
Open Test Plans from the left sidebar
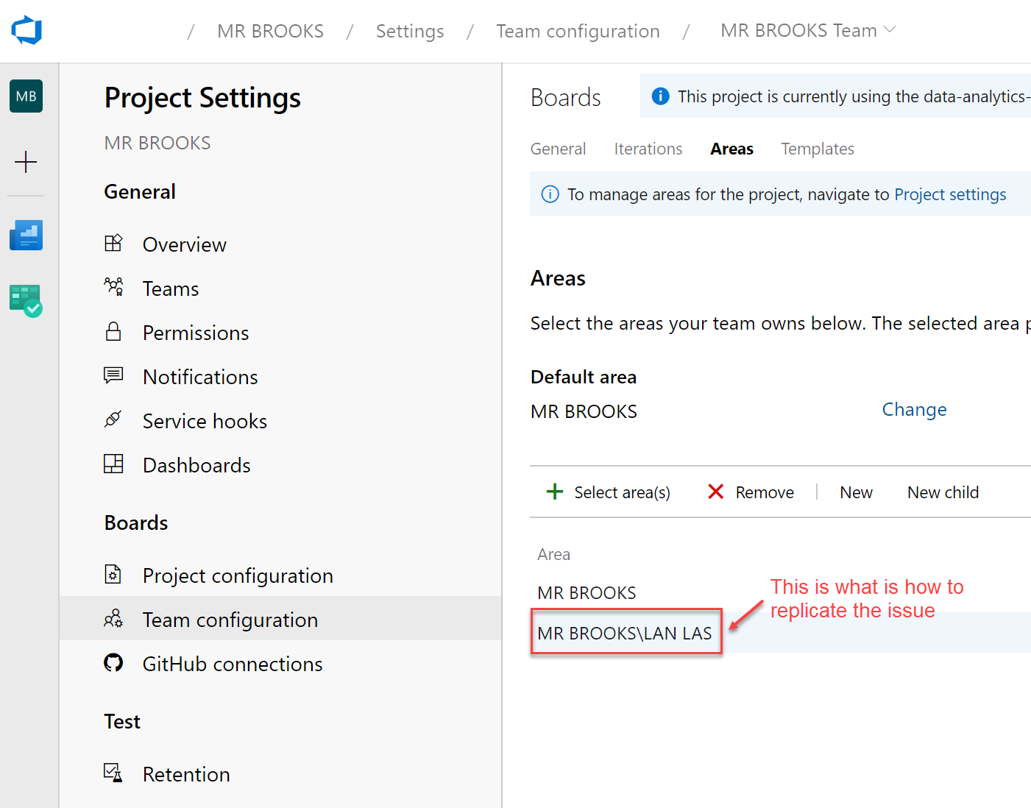tap(26, 300)
